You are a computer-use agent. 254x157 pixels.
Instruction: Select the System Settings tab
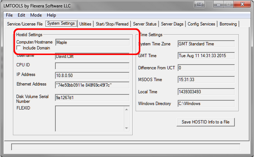[61, 24]
